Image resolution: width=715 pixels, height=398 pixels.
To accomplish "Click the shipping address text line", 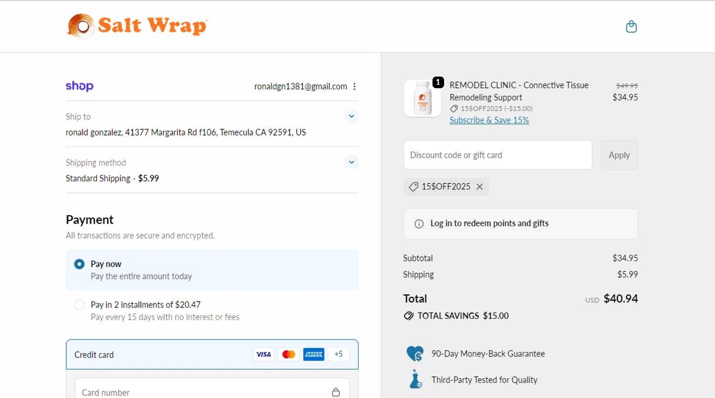I will pos(186,133).
